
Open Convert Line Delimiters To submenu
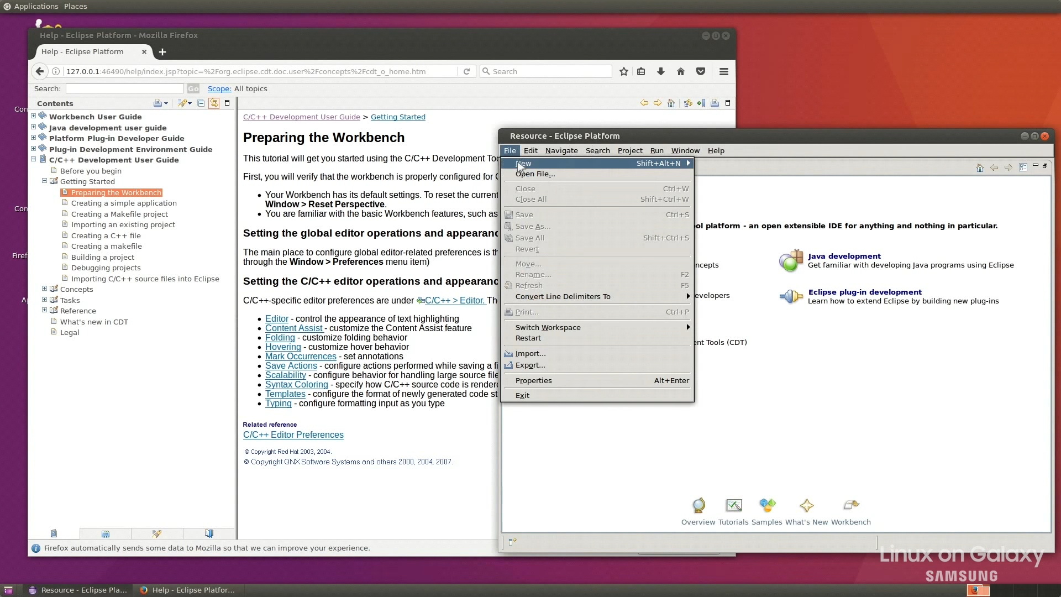(x=597, y=297)
